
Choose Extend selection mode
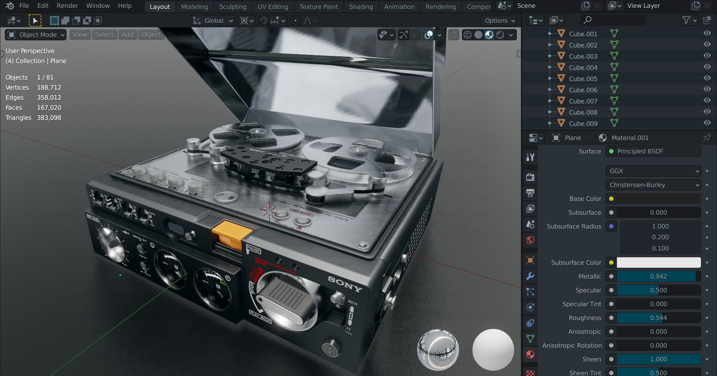[65, 21]
